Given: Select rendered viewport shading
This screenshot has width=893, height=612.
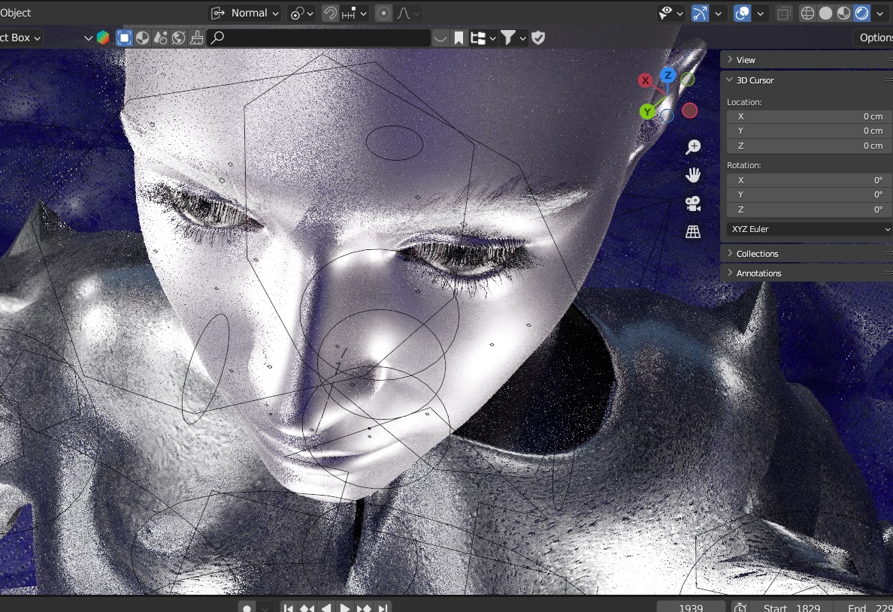Looking at the screenshot, I should 861,13.
